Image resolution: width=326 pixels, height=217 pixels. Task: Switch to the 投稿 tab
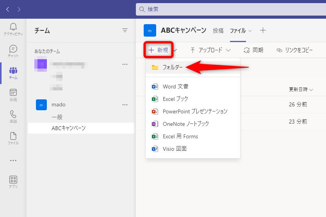pyautogui.click(x=218, y=31)
